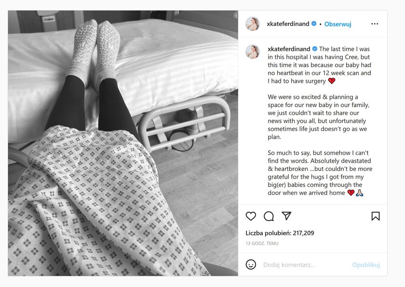Click the black-and-white hospital photo
Image resolution: width=405 pixels, height=287 pixels.
pyautogui.click(x=123, y=143)
